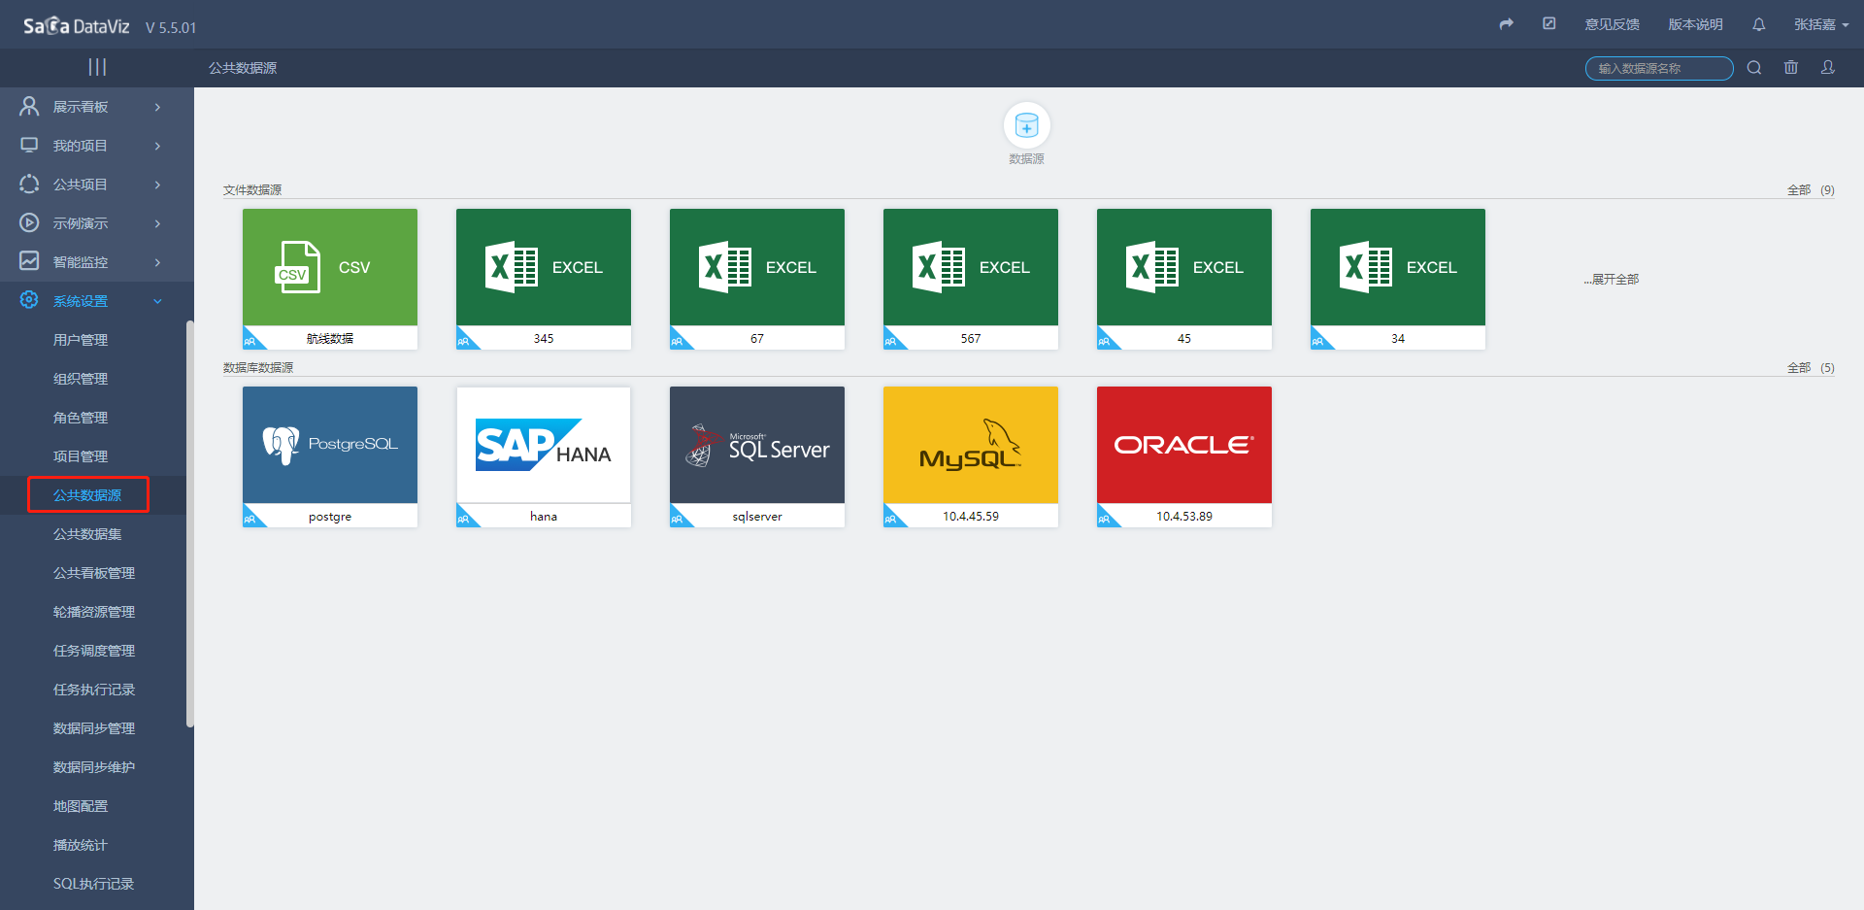The image size is (1864, 910).
Task: Click the user icon next to trash
Action: [x=1828, y=68]
